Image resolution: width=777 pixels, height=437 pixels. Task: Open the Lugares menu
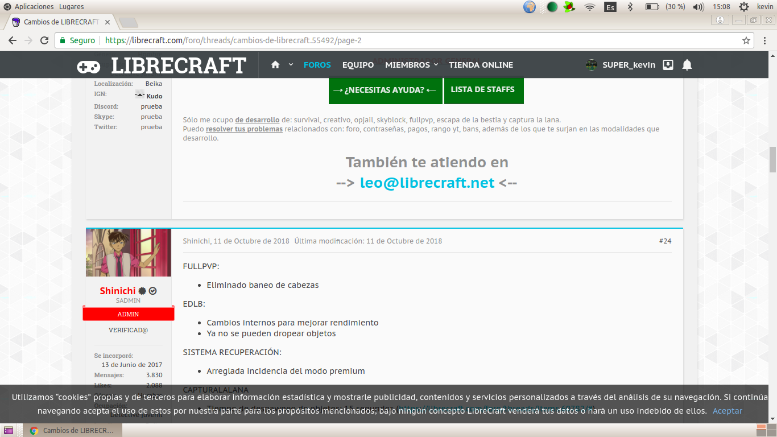point(71,7)
